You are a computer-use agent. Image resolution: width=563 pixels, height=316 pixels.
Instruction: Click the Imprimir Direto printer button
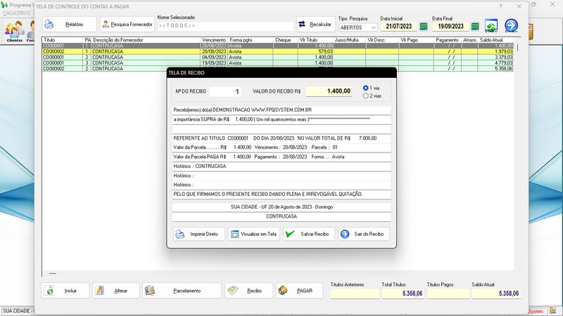196,234
